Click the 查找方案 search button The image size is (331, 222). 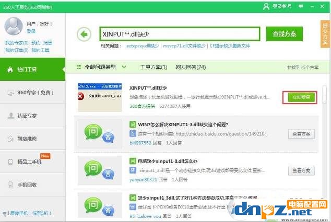[x=285, y=34]
